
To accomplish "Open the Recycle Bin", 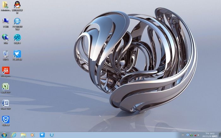I will [x=6, y=54].
